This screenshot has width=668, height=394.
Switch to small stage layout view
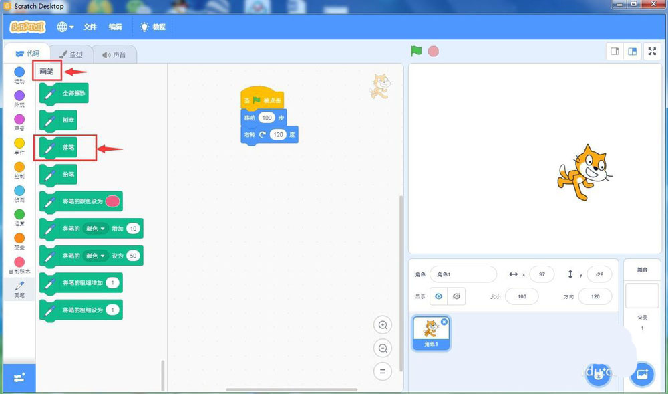pyautogui.click(x=614, y=51)
